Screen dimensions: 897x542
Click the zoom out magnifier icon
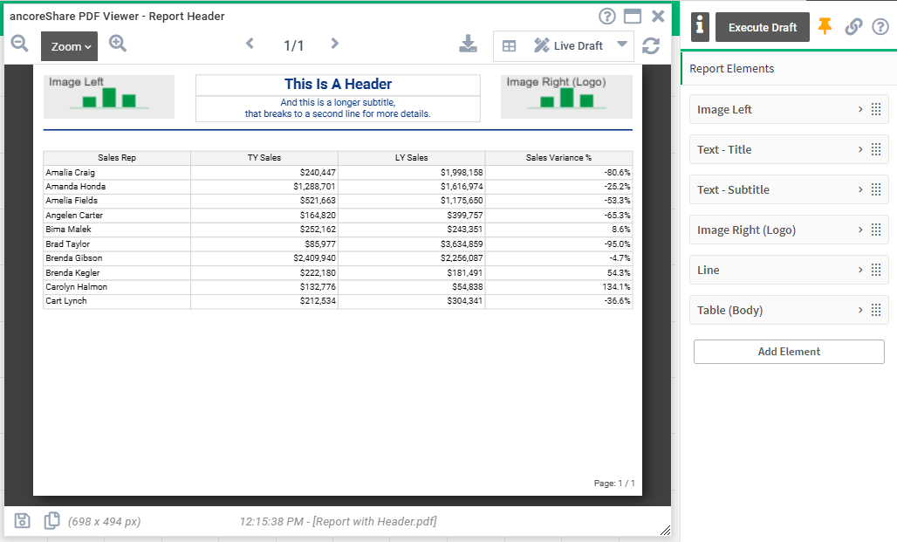[x=19, y=44]
